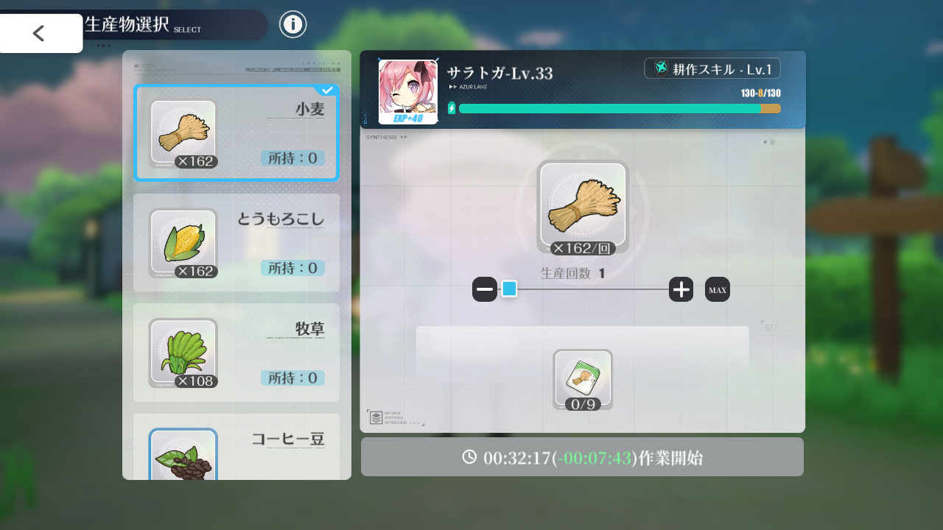Click the large wheat bundle output icon
The image size is (943, 530).
click(x=583, y=207)
